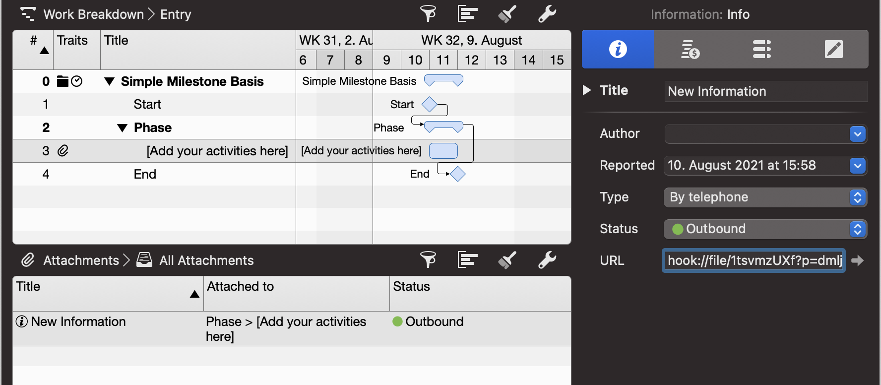
Task: Open the wrench settings in Attachments panel
Action: pos(547,260)
